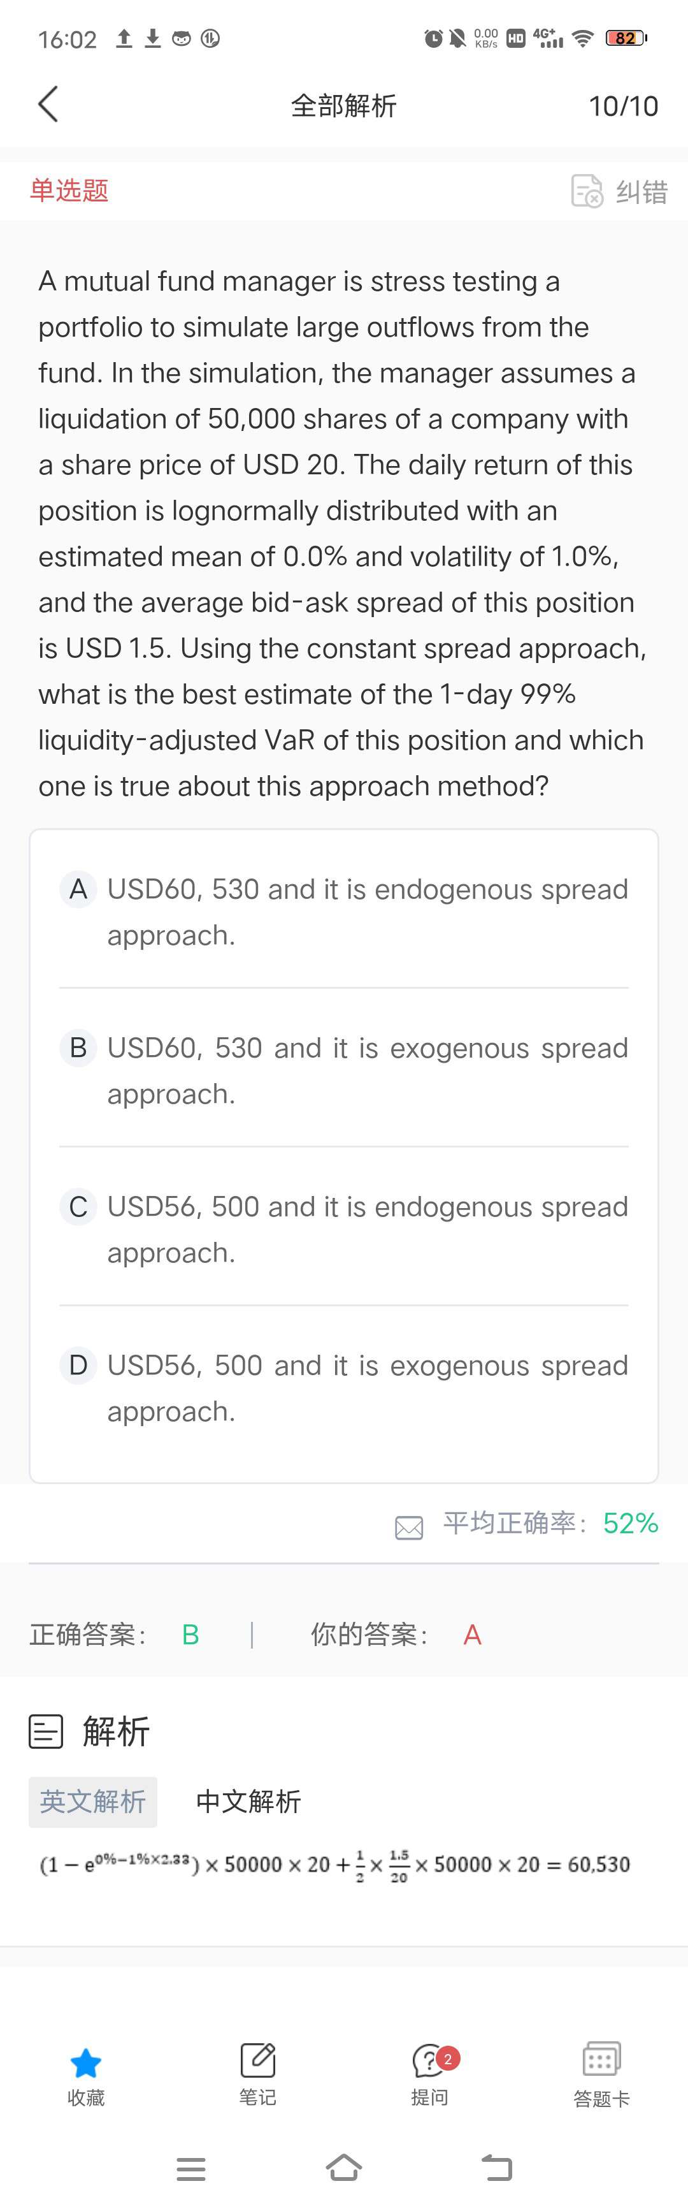Viewport: 688px width, 2209px height.
Task: Tap the envelope feedback icon
Action: 409,1527
